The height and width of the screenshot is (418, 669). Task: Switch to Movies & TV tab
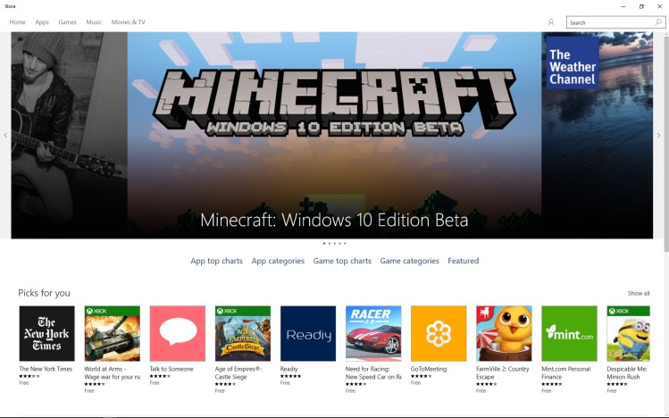coord(129,22)
